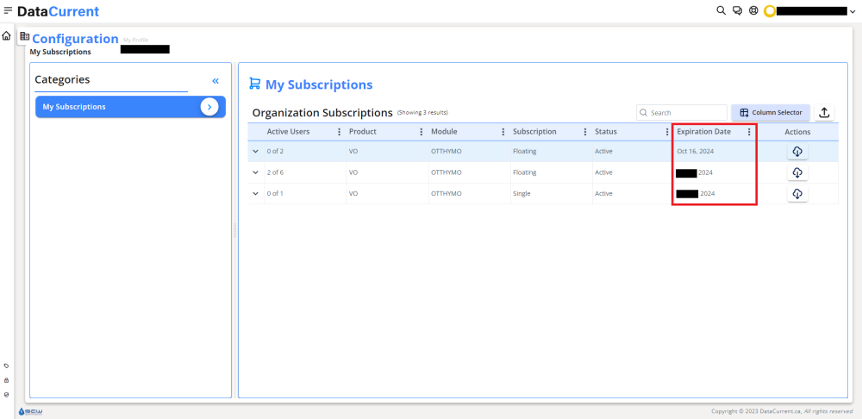
Task: Open Active Users column options menu
Action: point(339,132)
